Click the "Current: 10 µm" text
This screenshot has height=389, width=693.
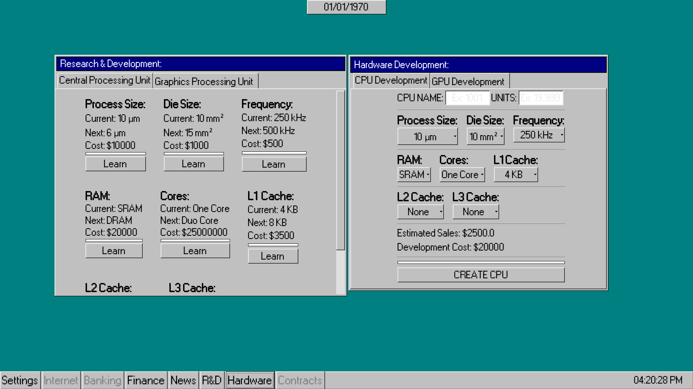(112, 119)
